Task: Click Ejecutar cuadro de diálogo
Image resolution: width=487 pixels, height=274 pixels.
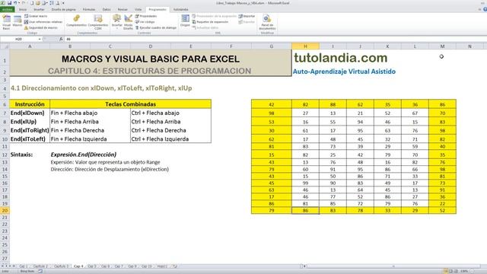Action: point(156,27)
